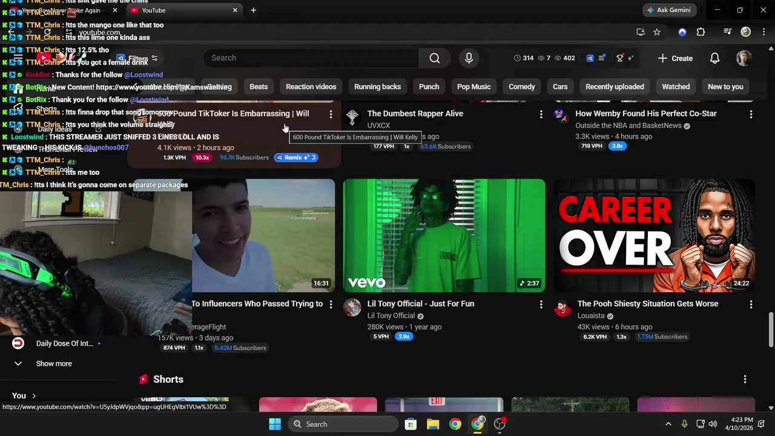
Task: Expand the You section chevron
Action: (34, 395)
